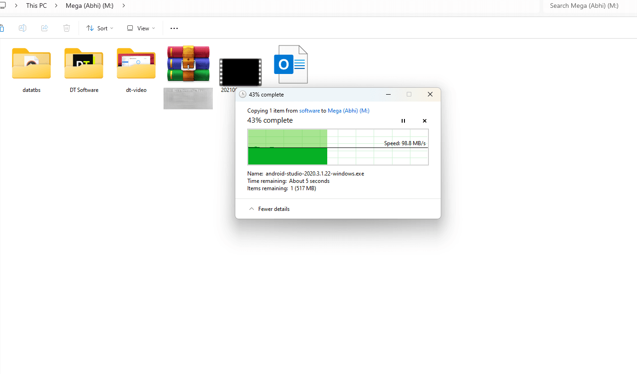Select the Outlook document file icon
This screenshot has width=637, height=374.
tap(291, 64)
